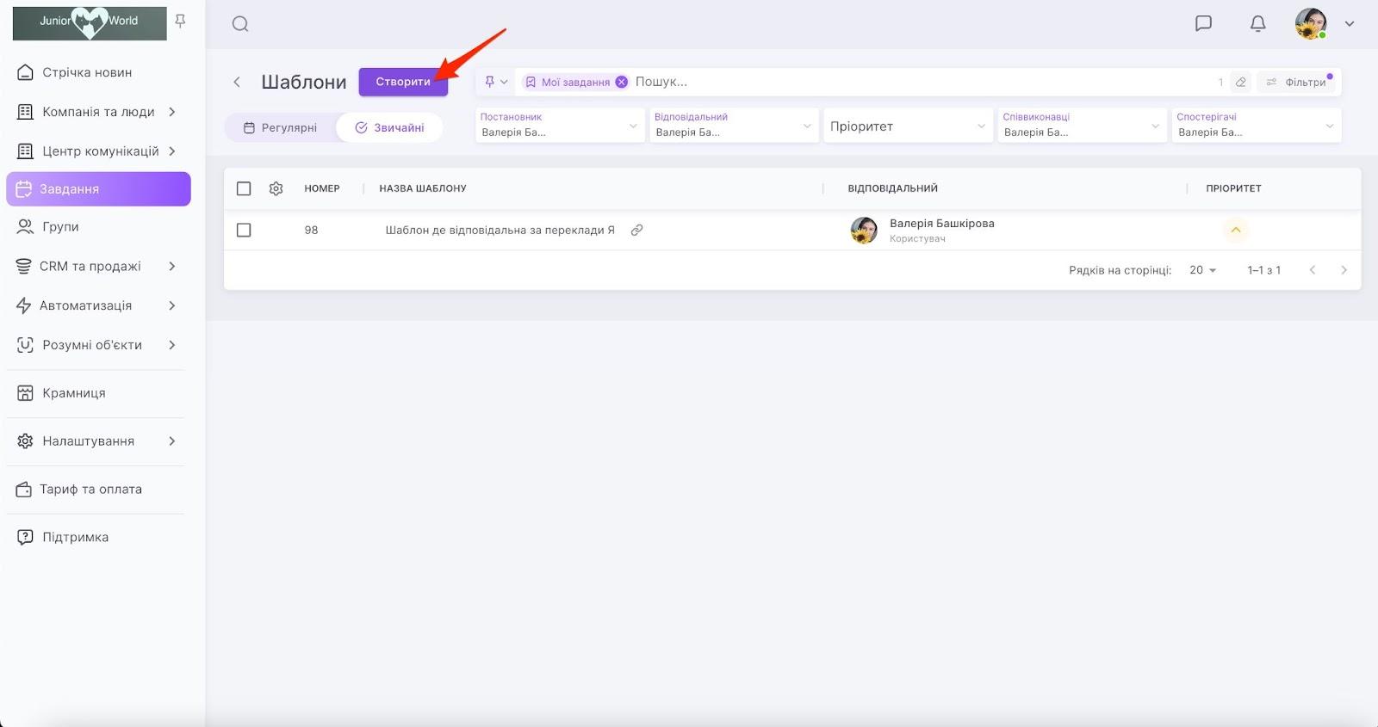Expand CRM та продажі chevron
1378x727 pixels.
coord(172,267)
